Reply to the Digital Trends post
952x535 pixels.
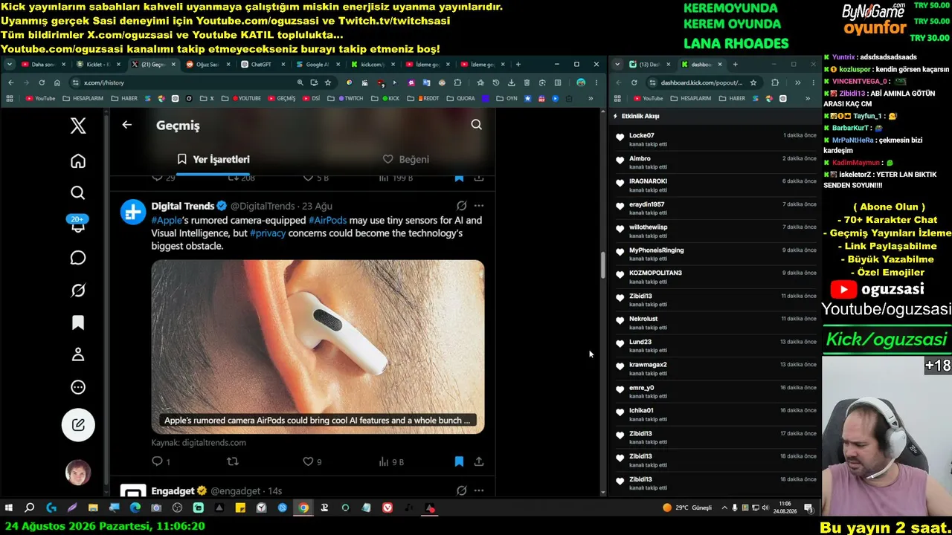158,461
